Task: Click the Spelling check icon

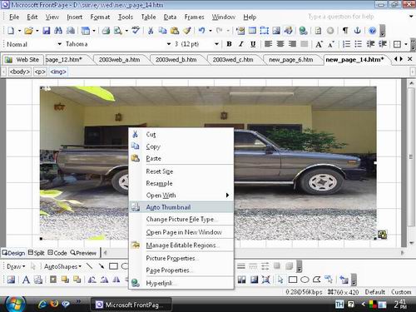Action: [136, 31]
